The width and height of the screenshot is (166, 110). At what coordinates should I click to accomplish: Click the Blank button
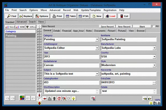142,26
